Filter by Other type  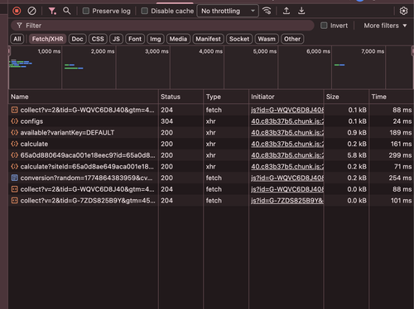coord(292,39)
